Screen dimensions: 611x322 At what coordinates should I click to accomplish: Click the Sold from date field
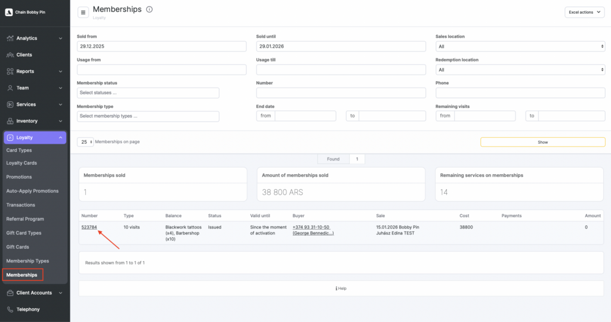(161, 47)
